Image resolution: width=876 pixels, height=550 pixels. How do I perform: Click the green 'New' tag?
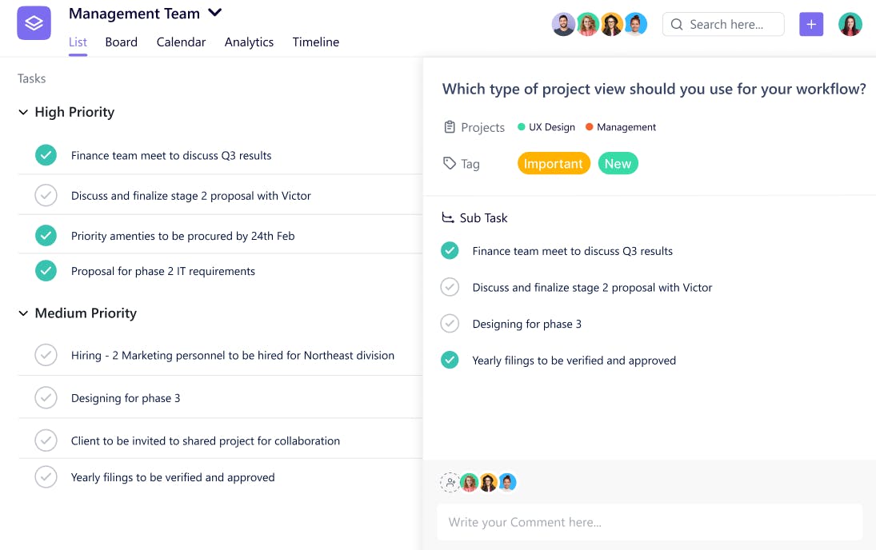coord(618,163)
